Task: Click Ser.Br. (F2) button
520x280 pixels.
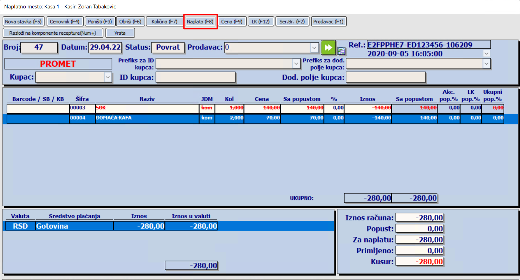Action: 292,22
